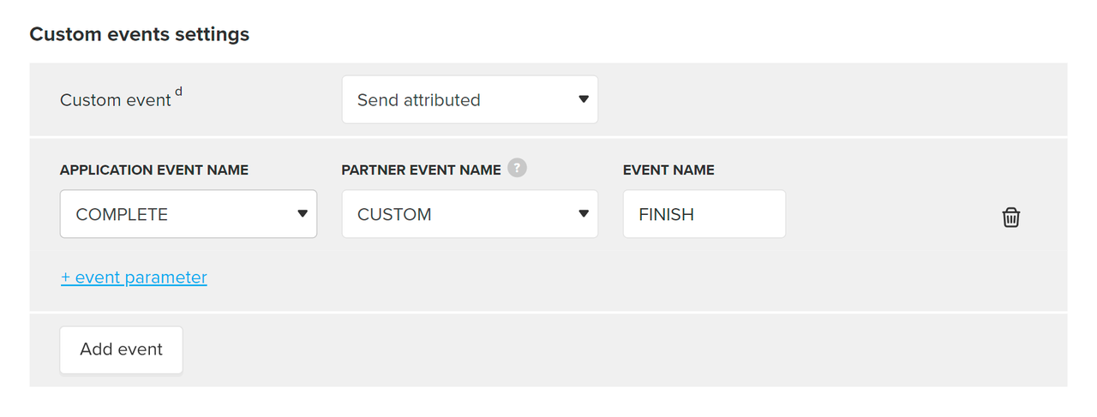Image resolution: width=1097 pixels, height=417 pixels.
Task: Expand the Application Event Name dropdown
Action: pyautogui.click(x=189, y=214)
